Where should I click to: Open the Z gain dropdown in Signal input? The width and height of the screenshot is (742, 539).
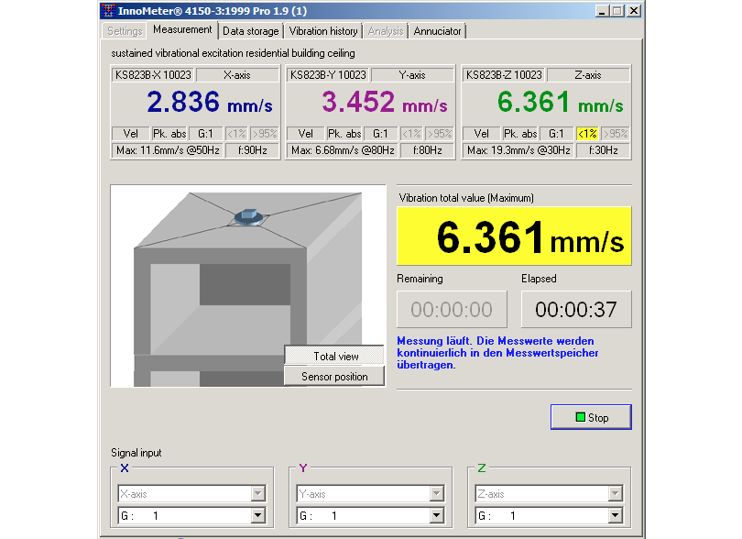point(616,516)
